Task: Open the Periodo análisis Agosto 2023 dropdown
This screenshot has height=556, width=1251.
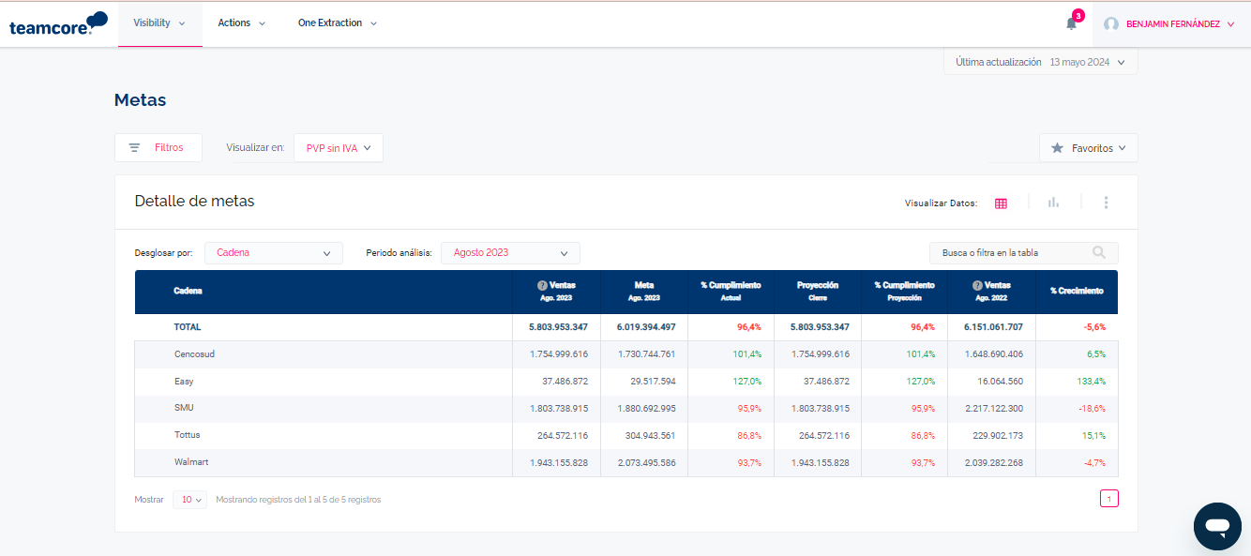Action: [510, 253]
